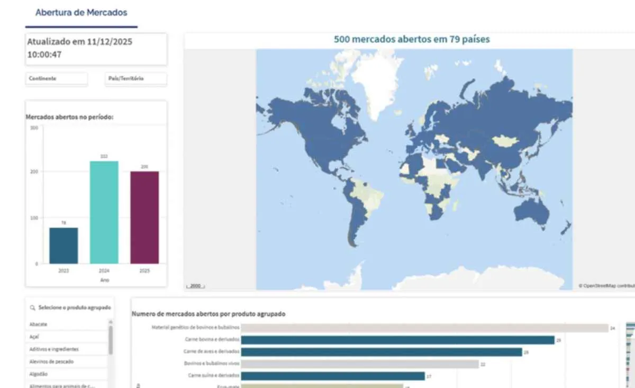Click the 'Atualizado em 11/12/2025' panel
Image resolution: width=635 pixels, height=388 pixels.
(x=96, y=49)
